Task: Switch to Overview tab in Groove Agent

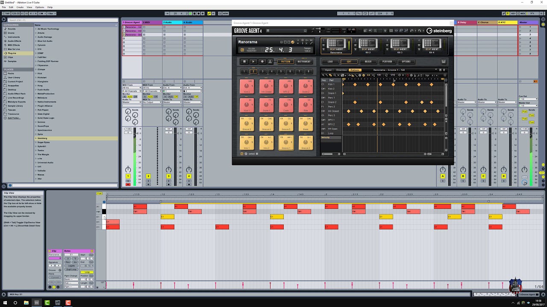Action: 341,70
